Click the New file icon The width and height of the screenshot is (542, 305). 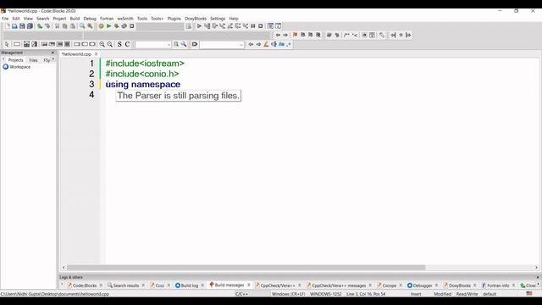[x=8, y=26]
